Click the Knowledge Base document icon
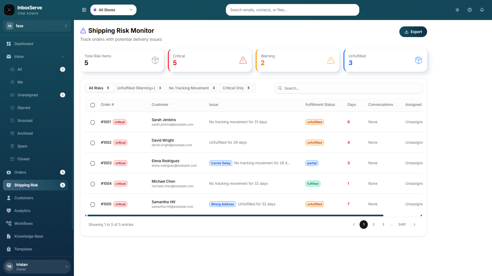The height and width of the screenshot is (276, 492). tap(9, 236)
